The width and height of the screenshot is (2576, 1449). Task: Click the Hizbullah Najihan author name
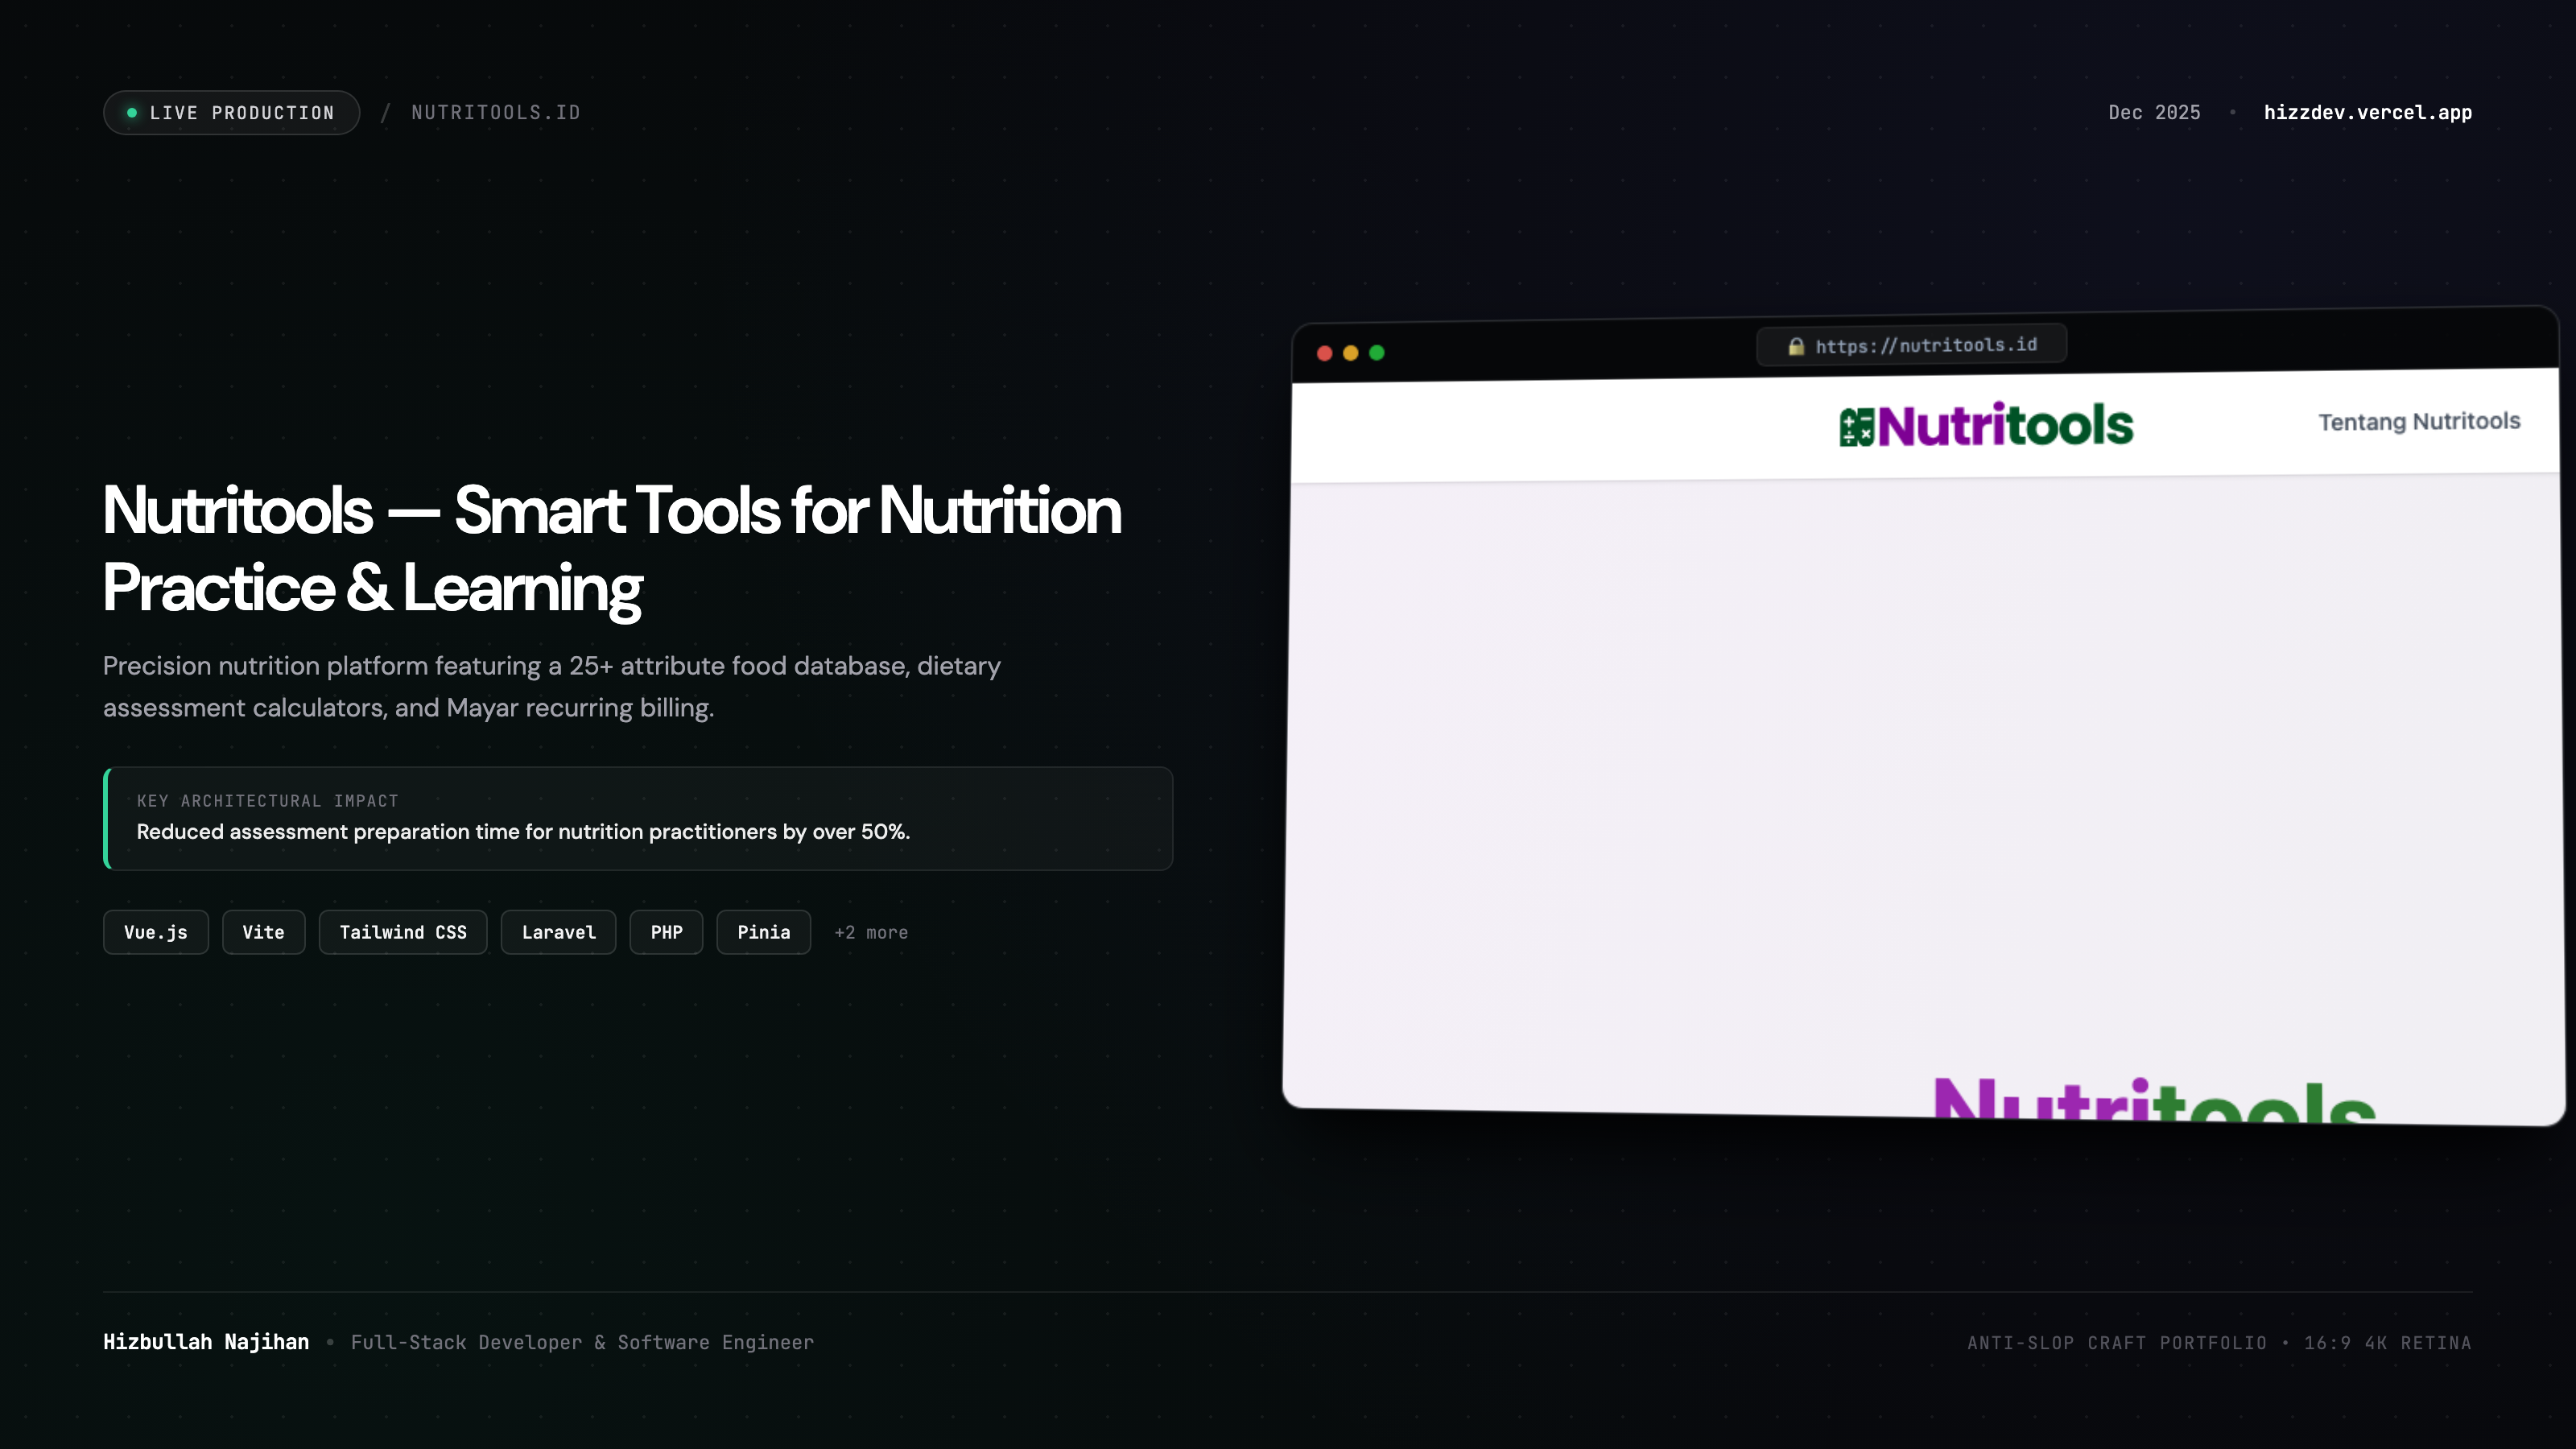pyautogui.click(x=206, y=1342)
